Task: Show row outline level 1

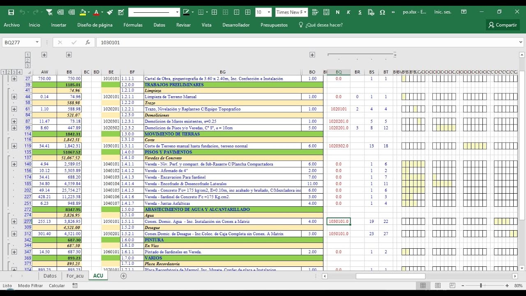Action: 3,72
